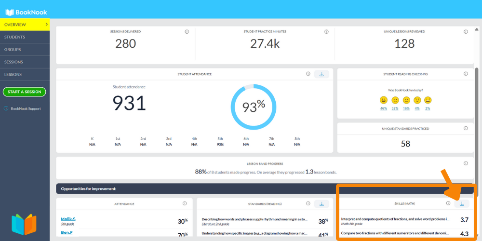Click the 'Describing how words and phrases' standard

coord(255,219)
